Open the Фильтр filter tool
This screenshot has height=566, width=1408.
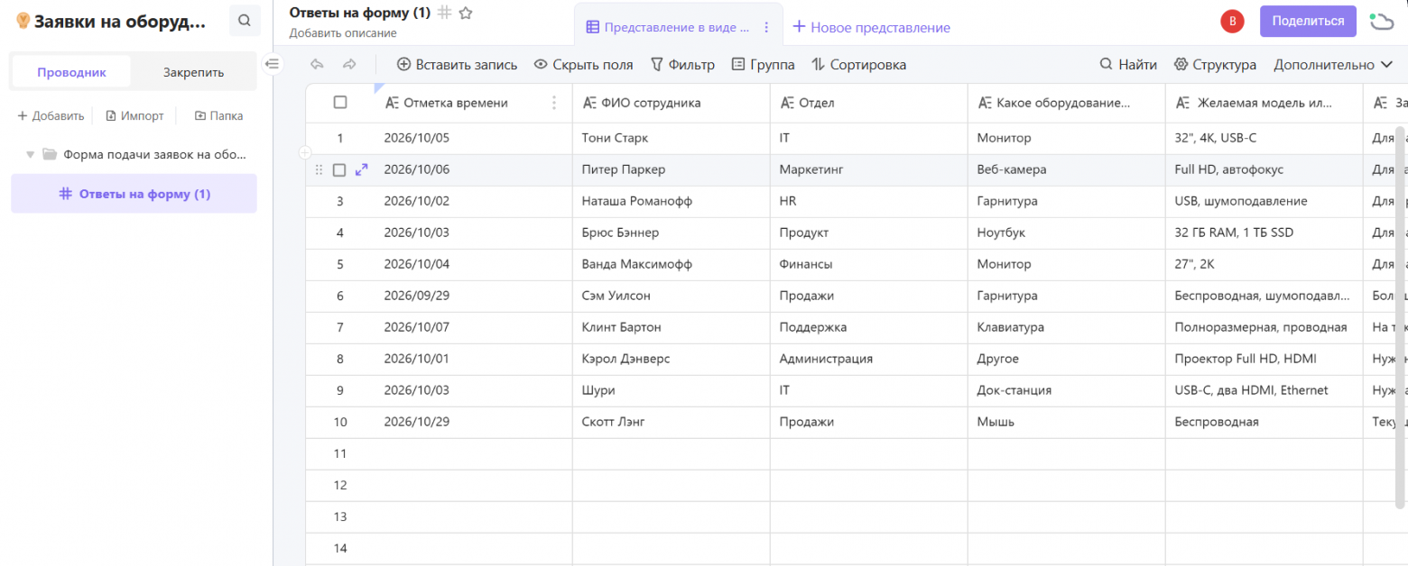[682, 65]
